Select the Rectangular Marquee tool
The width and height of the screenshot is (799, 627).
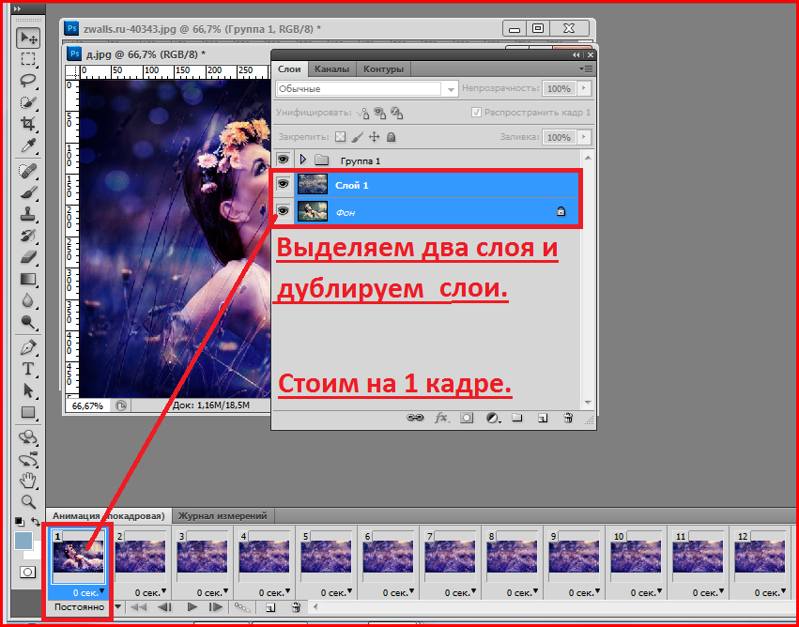28,59
